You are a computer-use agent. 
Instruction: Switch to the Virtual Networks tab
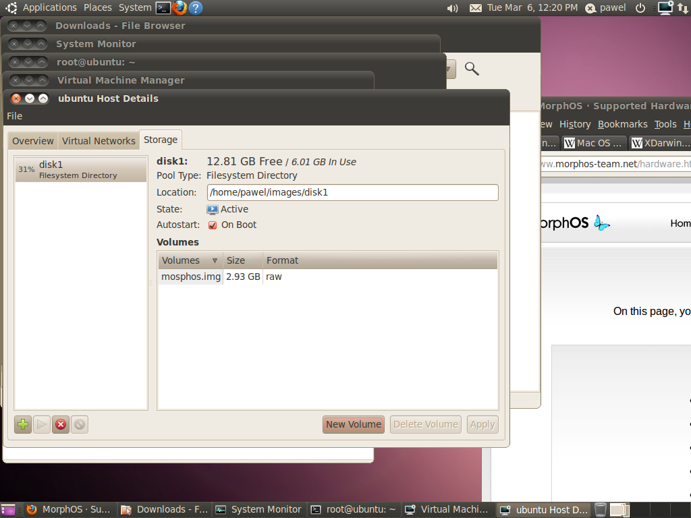99,141
